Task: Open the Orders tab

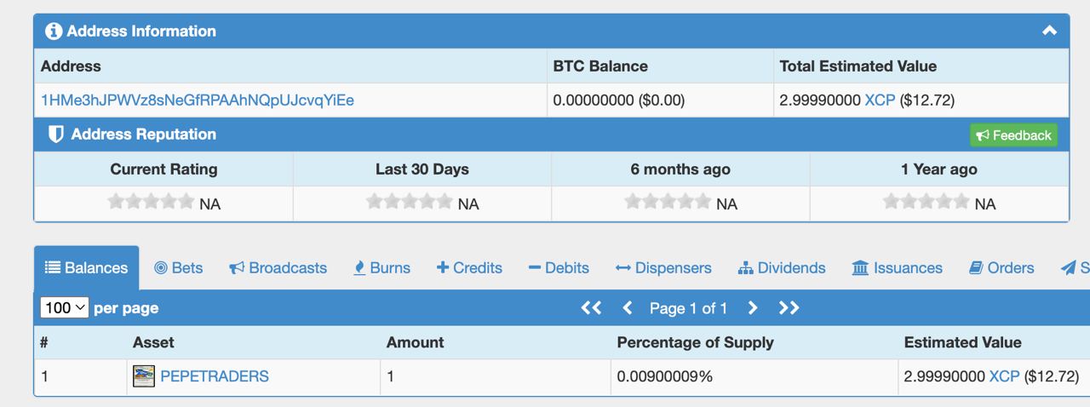Action: pyautogui.click(x=1001, y=267)
